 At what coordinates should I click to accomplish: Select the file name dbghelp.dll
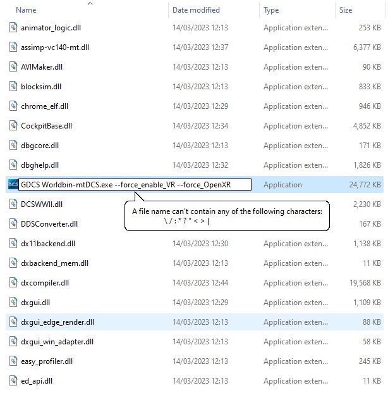[40, 165]
